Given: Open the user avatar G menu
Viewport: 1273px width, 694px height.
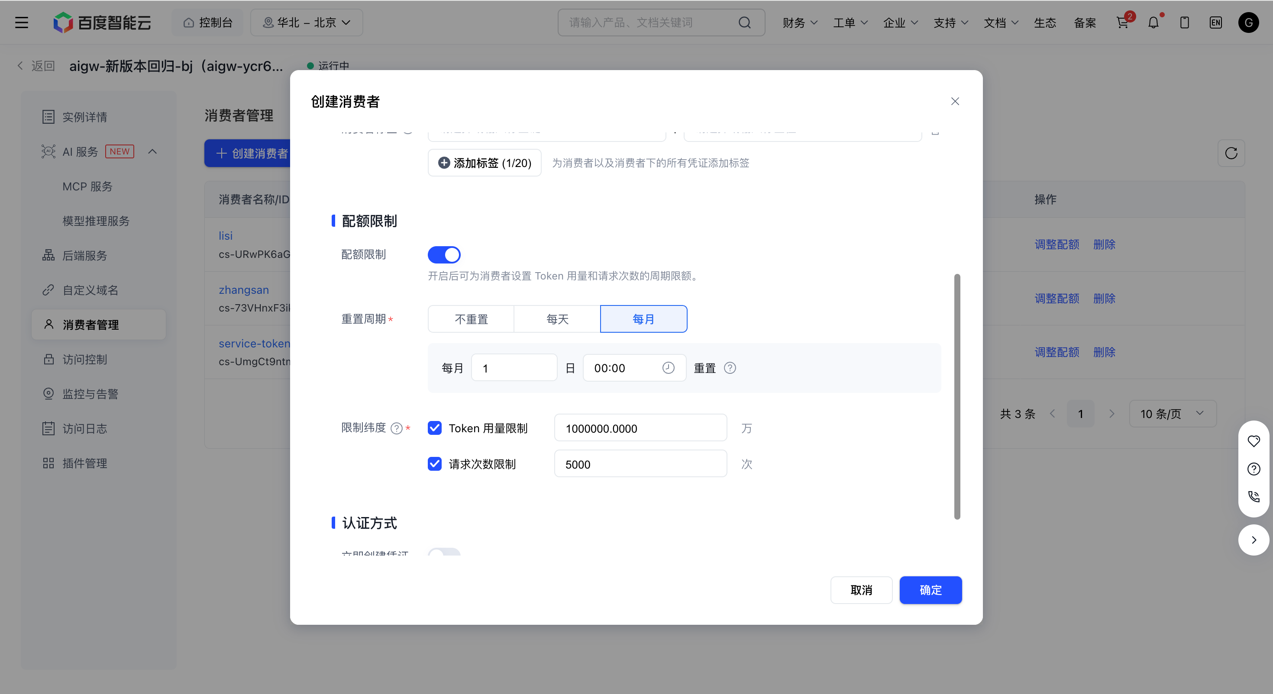Looking at the screenshot, I should (1248, 23).
